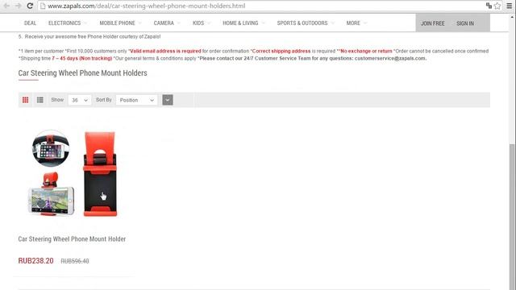
Task: Open the Sort By Position dropdown
Action: [136, 100]
